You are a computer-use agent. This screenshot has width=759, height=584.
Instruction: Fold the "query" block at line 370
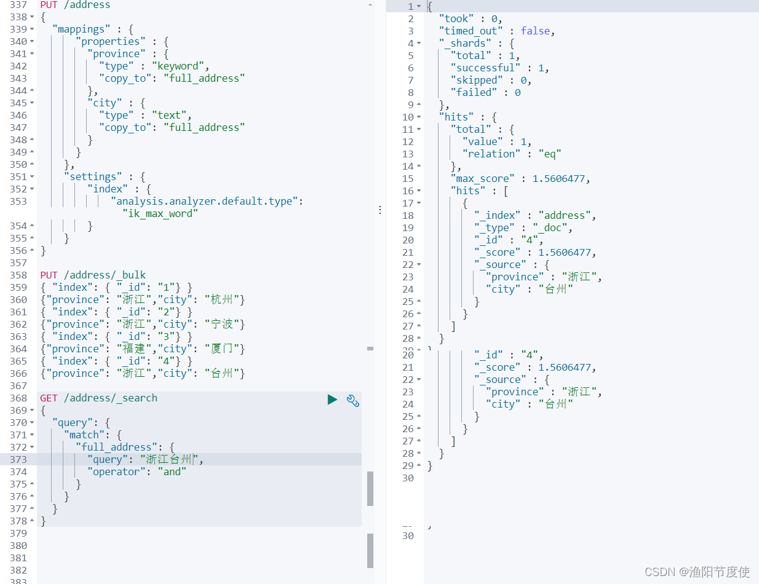[x=31, y=423]
